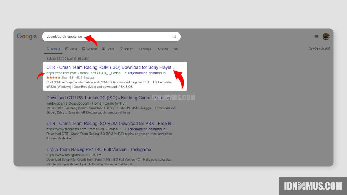
Task: Open the account profile avatar
Action: [326, 37]
